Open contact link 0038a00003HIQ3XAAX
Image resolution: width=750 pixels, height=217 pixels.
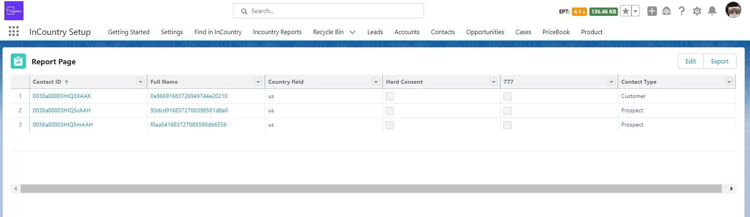point(62,96)
